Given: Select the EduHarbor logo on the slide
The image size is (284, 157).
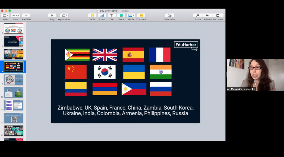Looking at the screenshot, I should (186, 45).
